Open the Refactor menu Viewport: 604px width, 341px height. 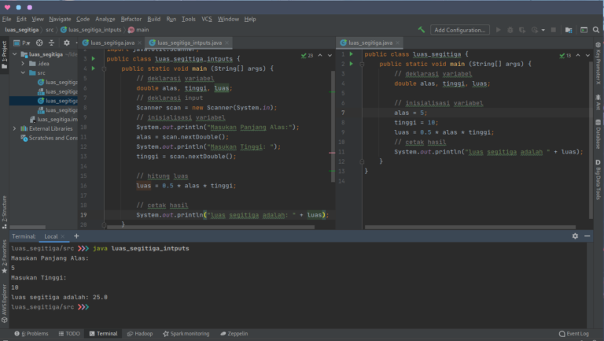pyautogui.click(x=131, y=18)
